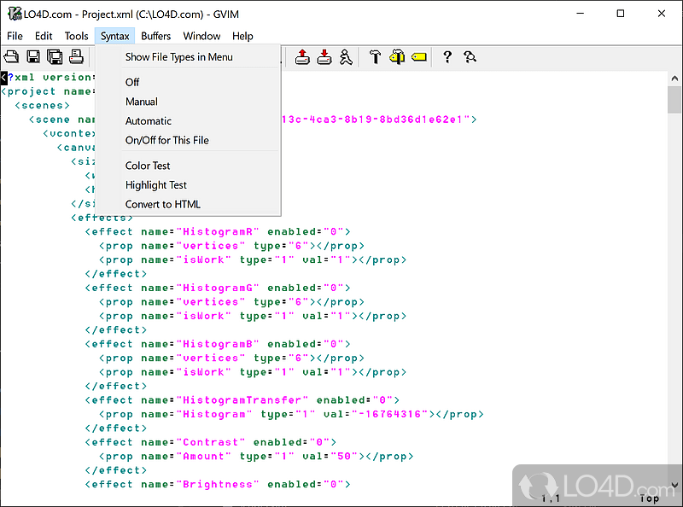The width and height of the screenshot is (683, 507).
Task: Click the effect name="HistogramG" line
Action: (x=218, y=288)
